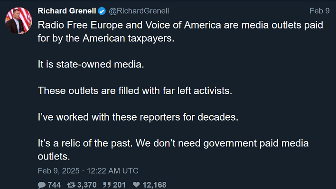Click the quote marks icon

tap(107, 185)
